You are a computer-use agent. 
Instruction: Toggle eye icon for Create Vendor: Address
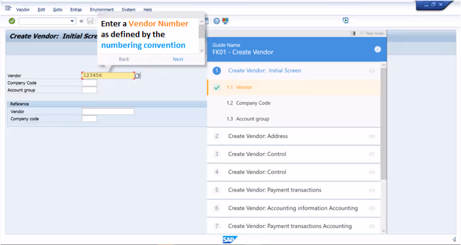(x=372, y=136)
